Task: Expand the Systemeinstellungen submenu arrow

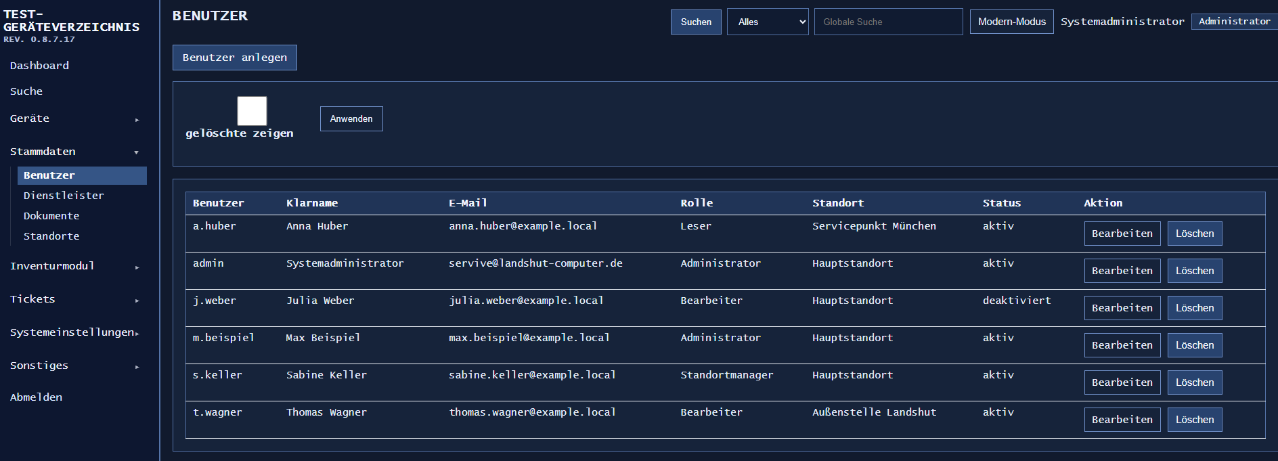Action: [137, 334]
